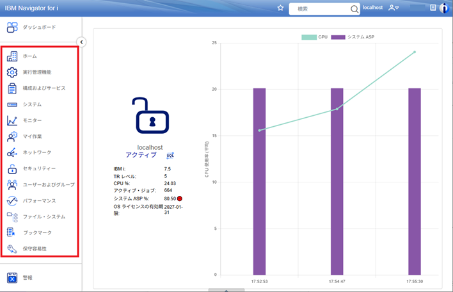Open the パフォーマンス menu label
This screenshot has height=292, width=453.
point(39,200)
